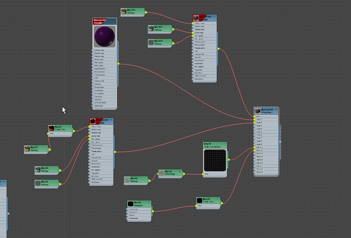Click the Map input socket on Map #7

[x=48, y=134]
